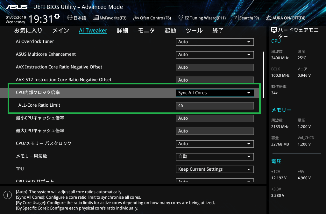Click the 2133 MHz memory frequency value

(x=280, y=126)
